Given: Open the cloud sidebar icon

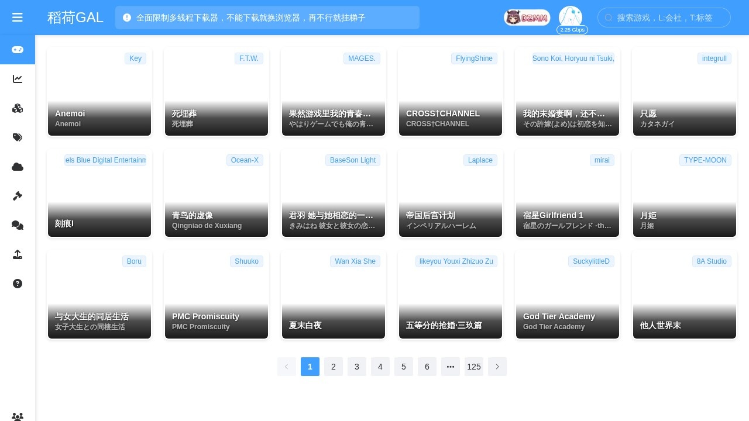Looking at the screenshot, I should tap(18, 167).
